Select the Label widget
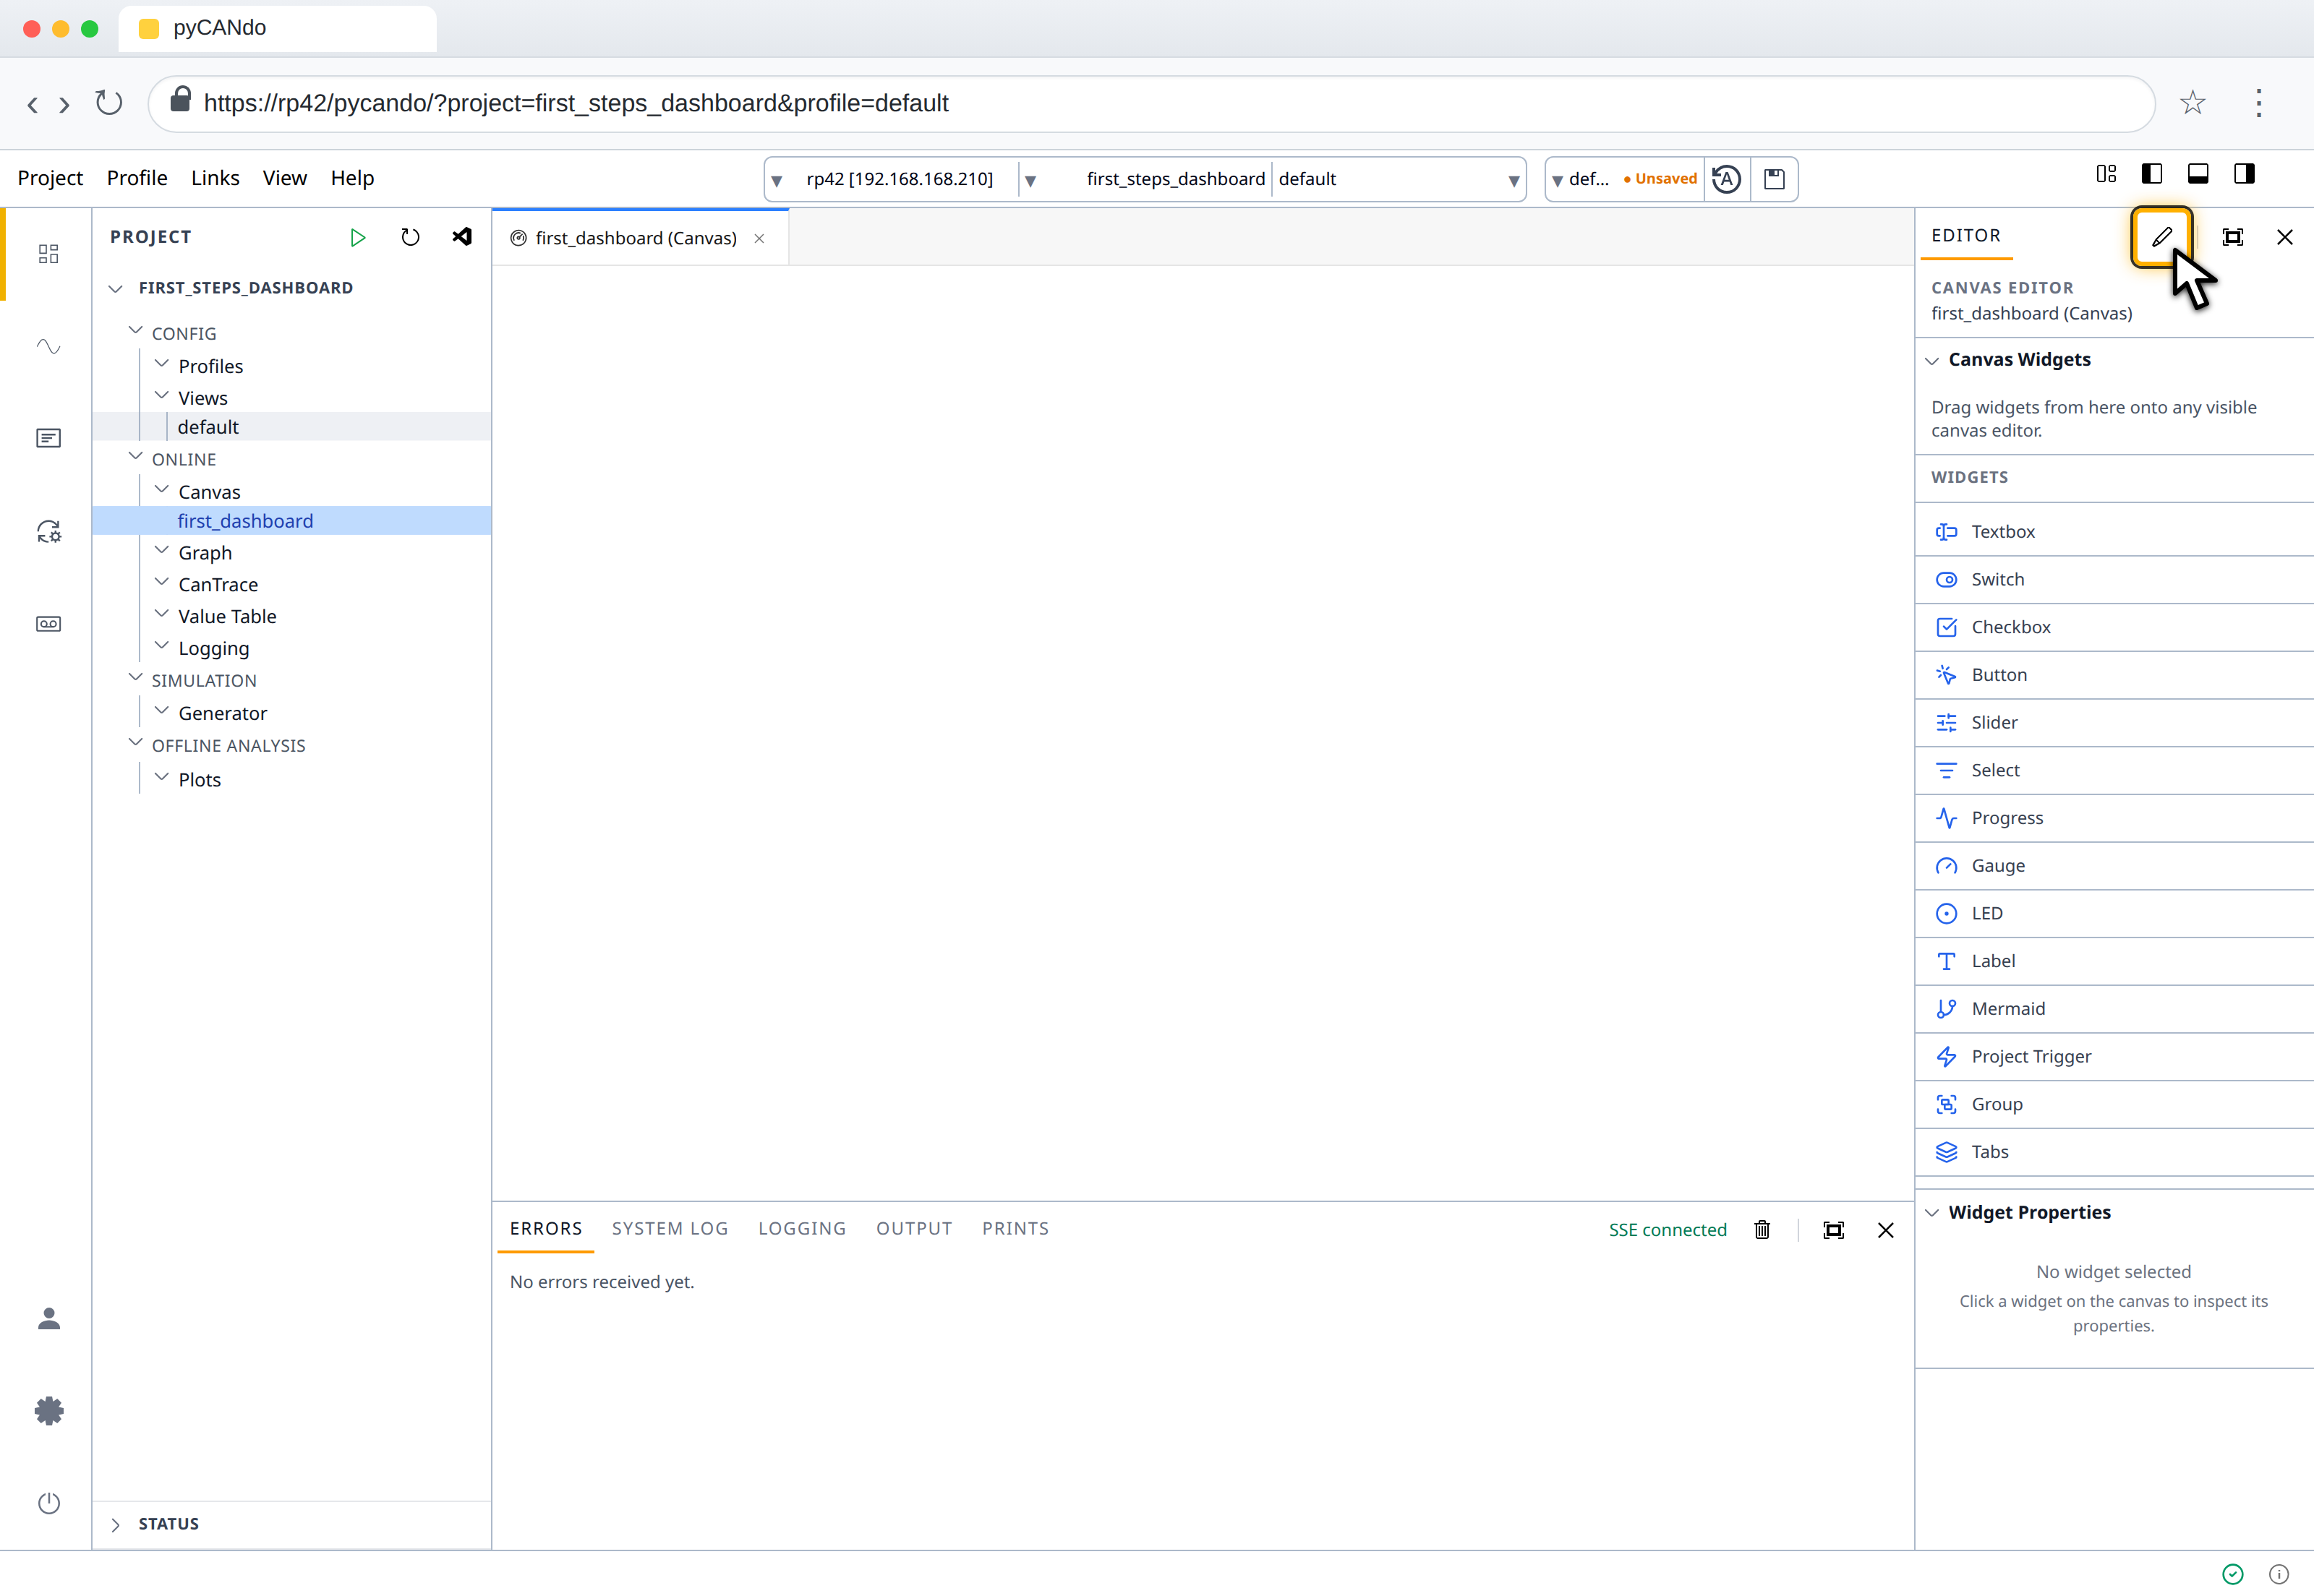Viewport: 2314px width, 1596px height. (x=2114, y=961)
